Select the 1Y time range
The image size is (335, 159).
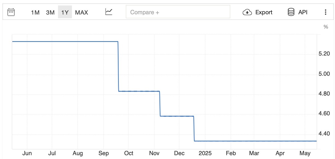[x=65, y=12]
